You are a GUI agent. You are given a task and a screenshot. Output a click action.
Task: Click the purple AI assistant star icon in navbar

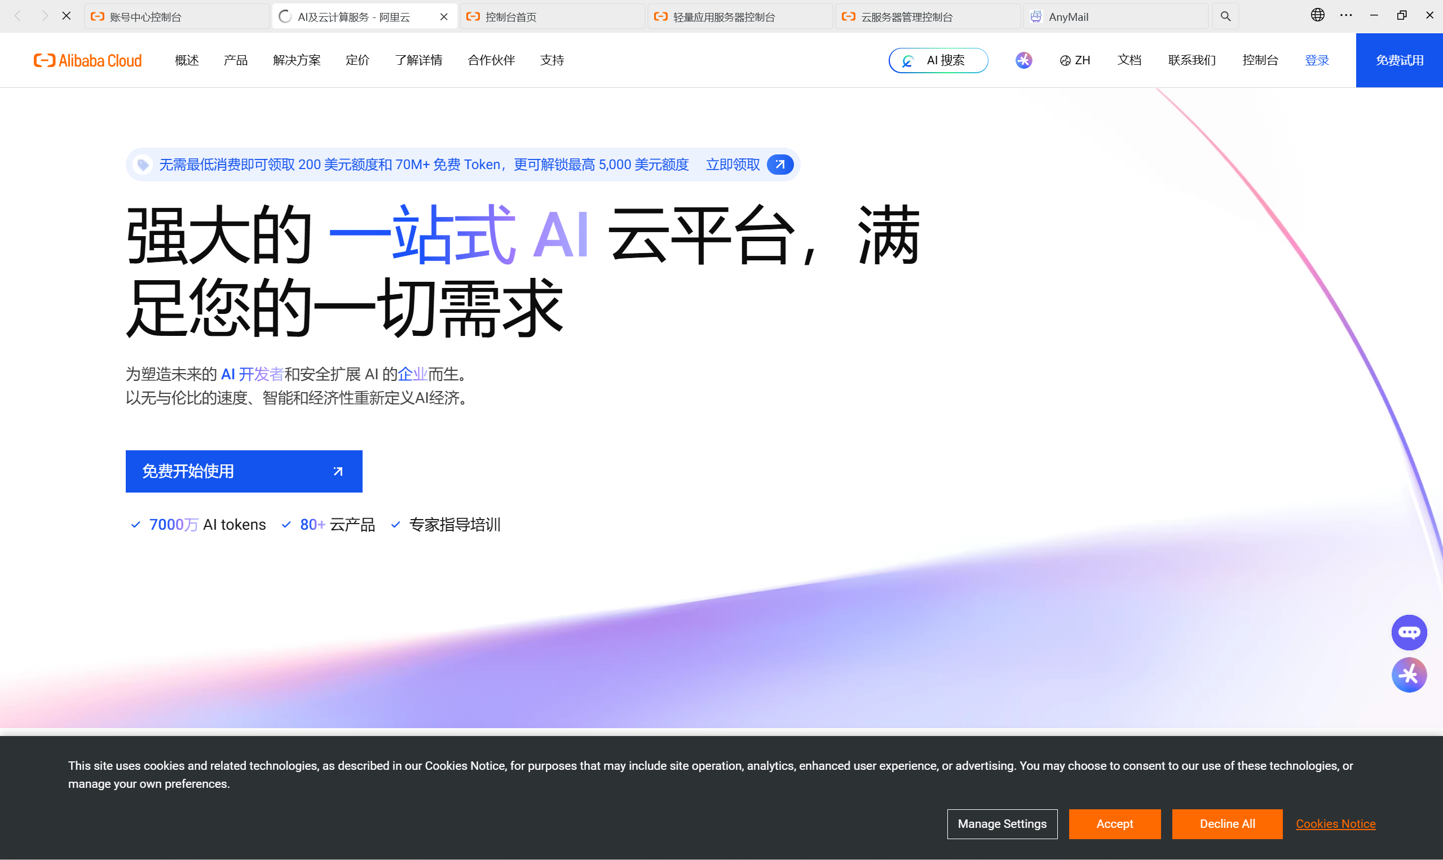[1023, 60]
